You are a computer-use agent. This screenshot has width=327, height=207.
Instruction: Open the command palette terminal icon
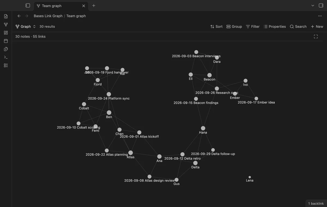6,57
